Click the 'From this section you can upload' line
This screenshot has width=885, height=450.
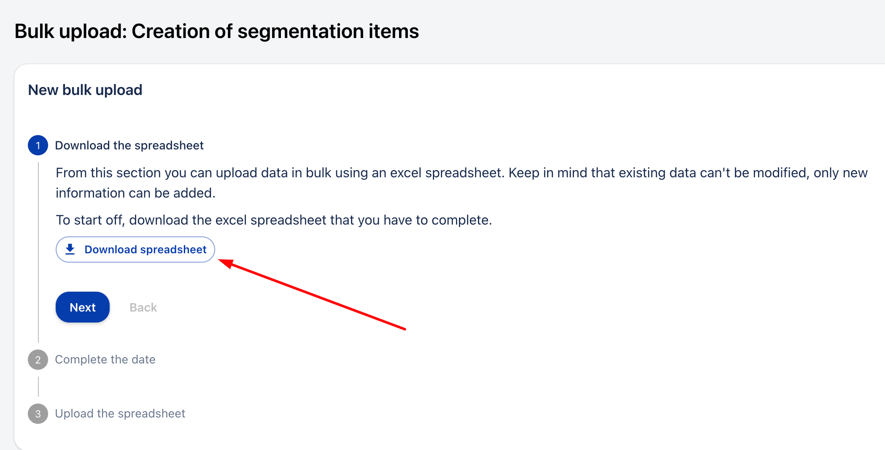(461, 173)
